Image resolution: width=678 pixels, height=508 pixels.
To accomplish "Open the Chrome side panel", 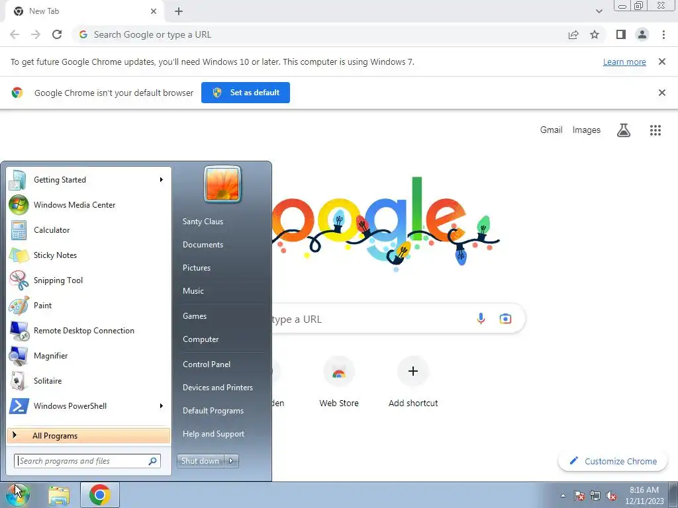I will click(x=621, y=34).
